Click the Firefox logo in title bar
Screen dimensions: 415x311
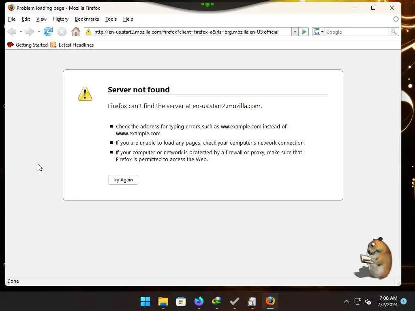tap(11, 8)
